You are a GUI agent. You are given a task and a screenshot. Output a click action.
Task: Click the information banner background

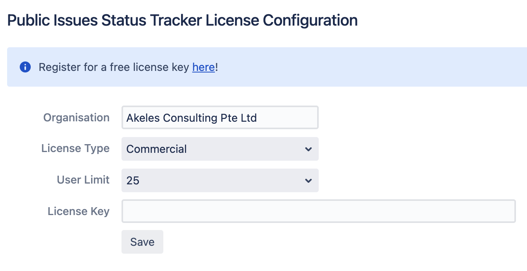tap(355, 67)
